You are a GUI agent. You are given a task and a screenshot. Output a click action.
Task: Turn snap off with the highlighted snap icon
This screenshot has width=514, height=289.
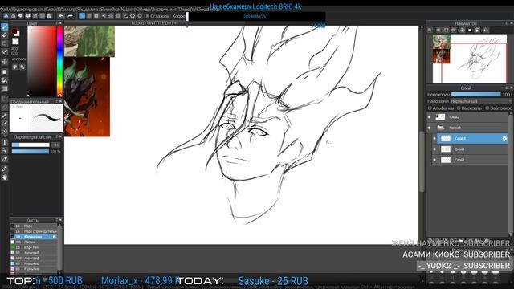tap(82, 16)
